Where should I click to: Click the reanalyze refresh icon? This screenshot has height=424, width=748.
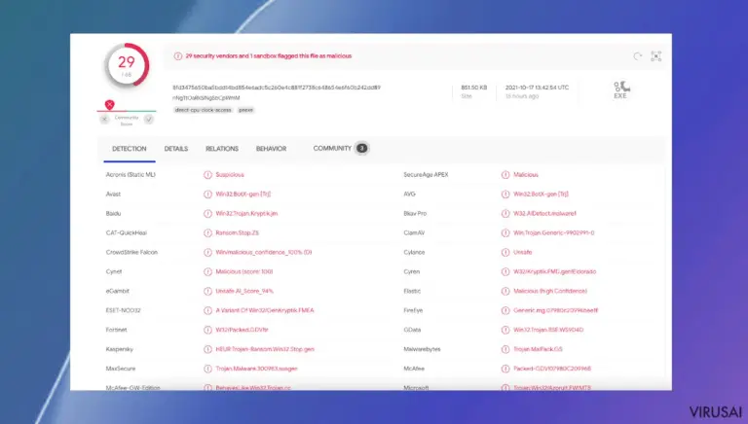coord(637,56)
